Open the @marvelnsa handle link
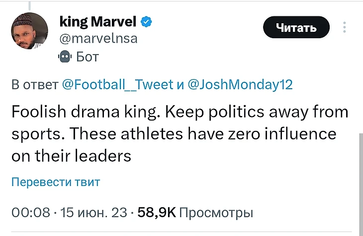Image resolution: width=363 pixels, height=236 pixels. pyautogui.click(x=98, y=38)
